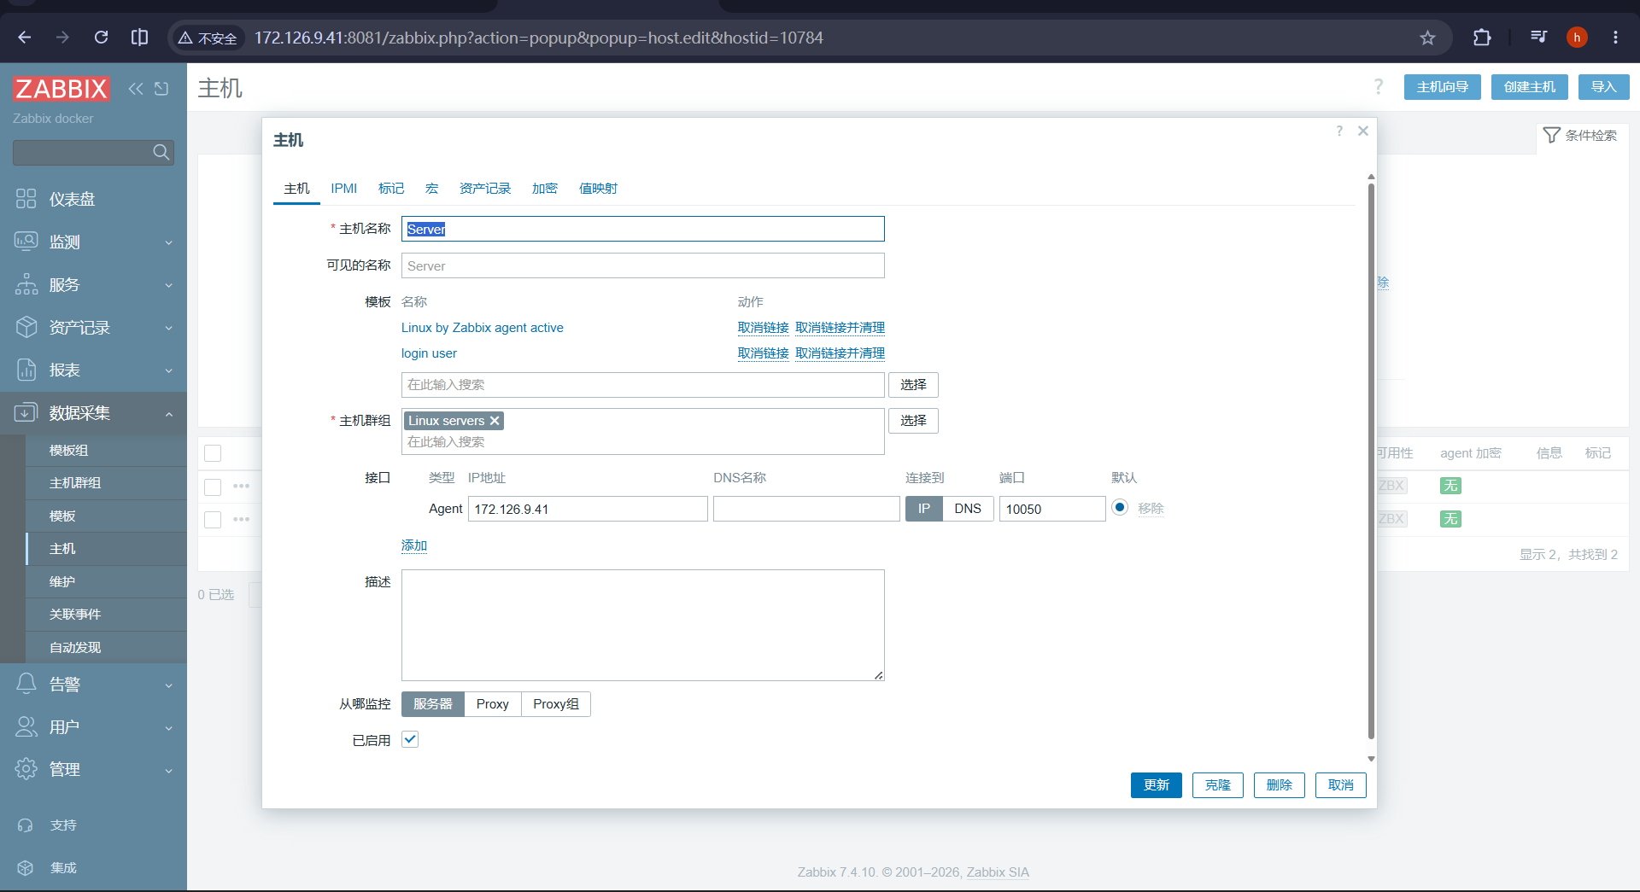Remove Linux servers tag via its X icon
The width and height of the screenshot is (1640, 892).
pyautogui.click(x=495, y=420)
